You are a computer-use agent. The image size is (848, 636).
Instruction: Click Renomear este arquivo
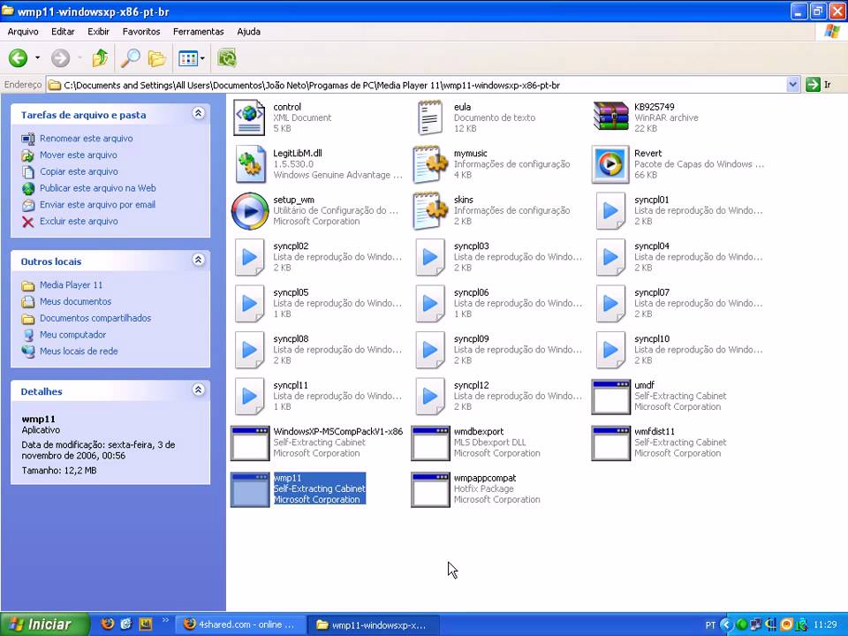[86, 139]
